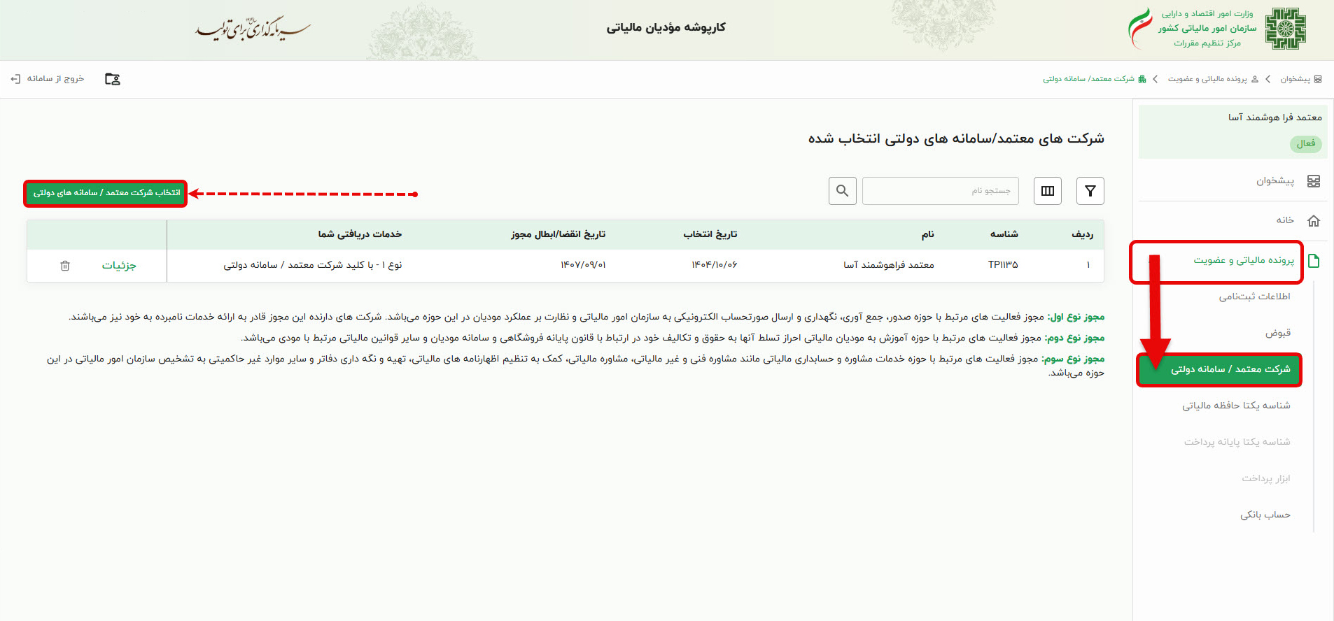
Task: Click the پیشخوان sidebar icon
Action: (1314, 181)
